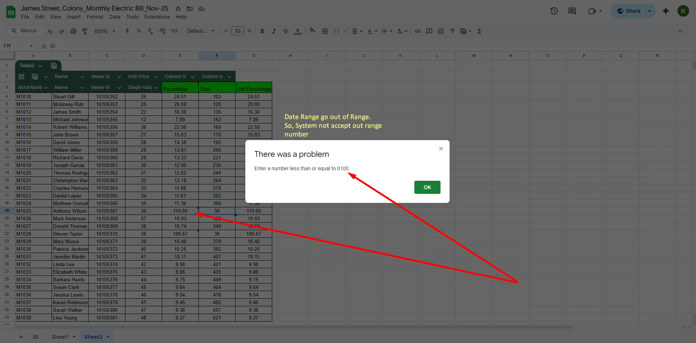
Task: Switch to the Sheet1 tab
Action: click(60, 336)
